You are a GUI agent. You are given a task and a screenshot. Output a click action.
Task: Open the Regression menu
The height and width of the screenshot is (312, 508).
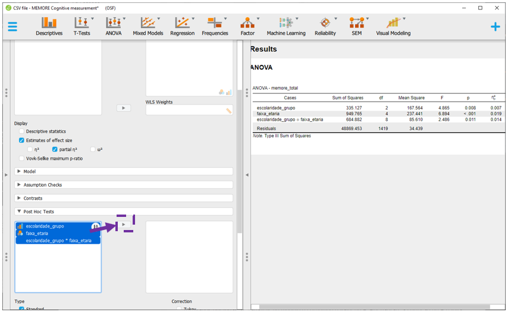tap(182, 26)
